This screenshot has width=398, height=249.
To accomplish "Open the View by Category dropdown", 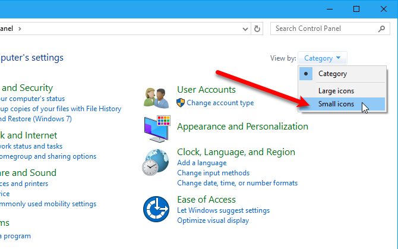I will pos(323,58).
